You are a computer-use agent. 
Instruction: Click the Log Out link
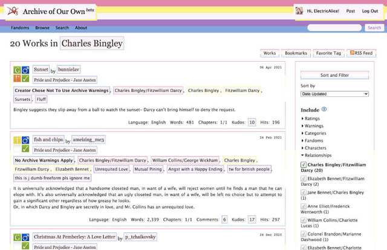pyautogui.click(x=370, y=11)
